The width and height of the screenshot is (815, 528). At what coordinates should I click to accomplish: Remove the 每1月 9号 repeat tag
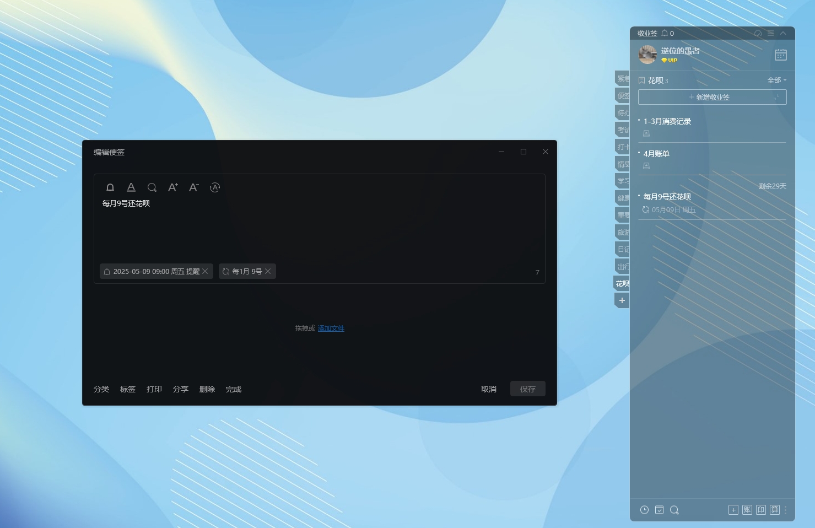coord(268,271)
